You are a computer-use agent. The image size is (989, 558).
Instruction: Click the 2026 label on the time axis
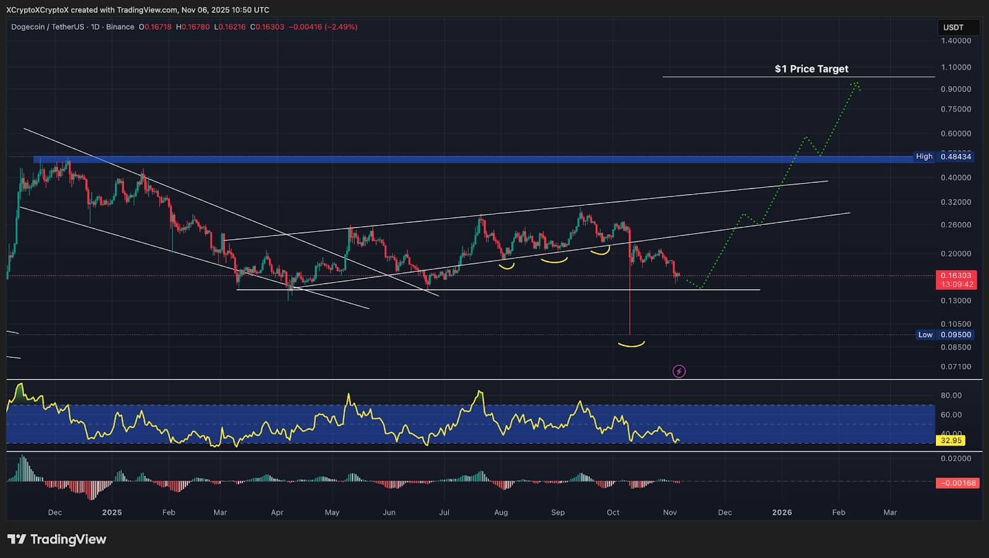[783, 512]
